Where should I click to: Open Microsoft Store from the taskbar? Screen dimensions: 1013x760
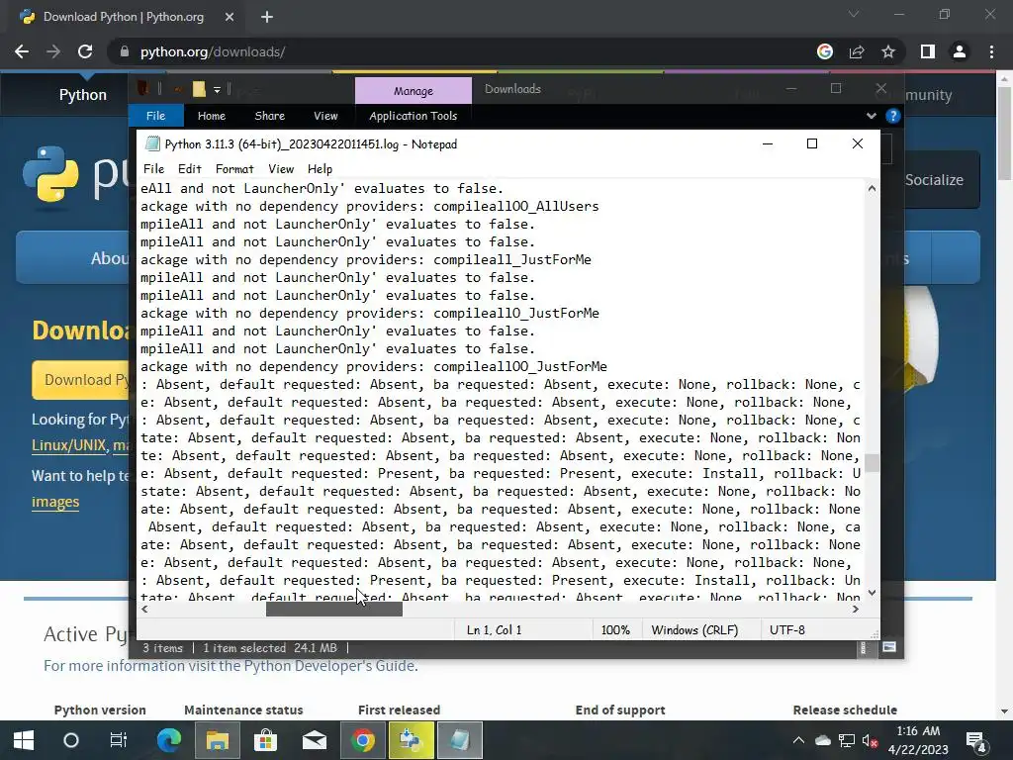pos(265,740)
